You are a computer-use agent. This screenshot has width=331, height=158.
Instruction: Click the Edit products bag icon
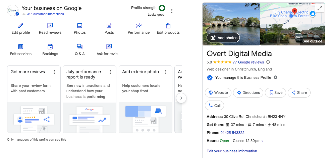(x=168, y=26)
